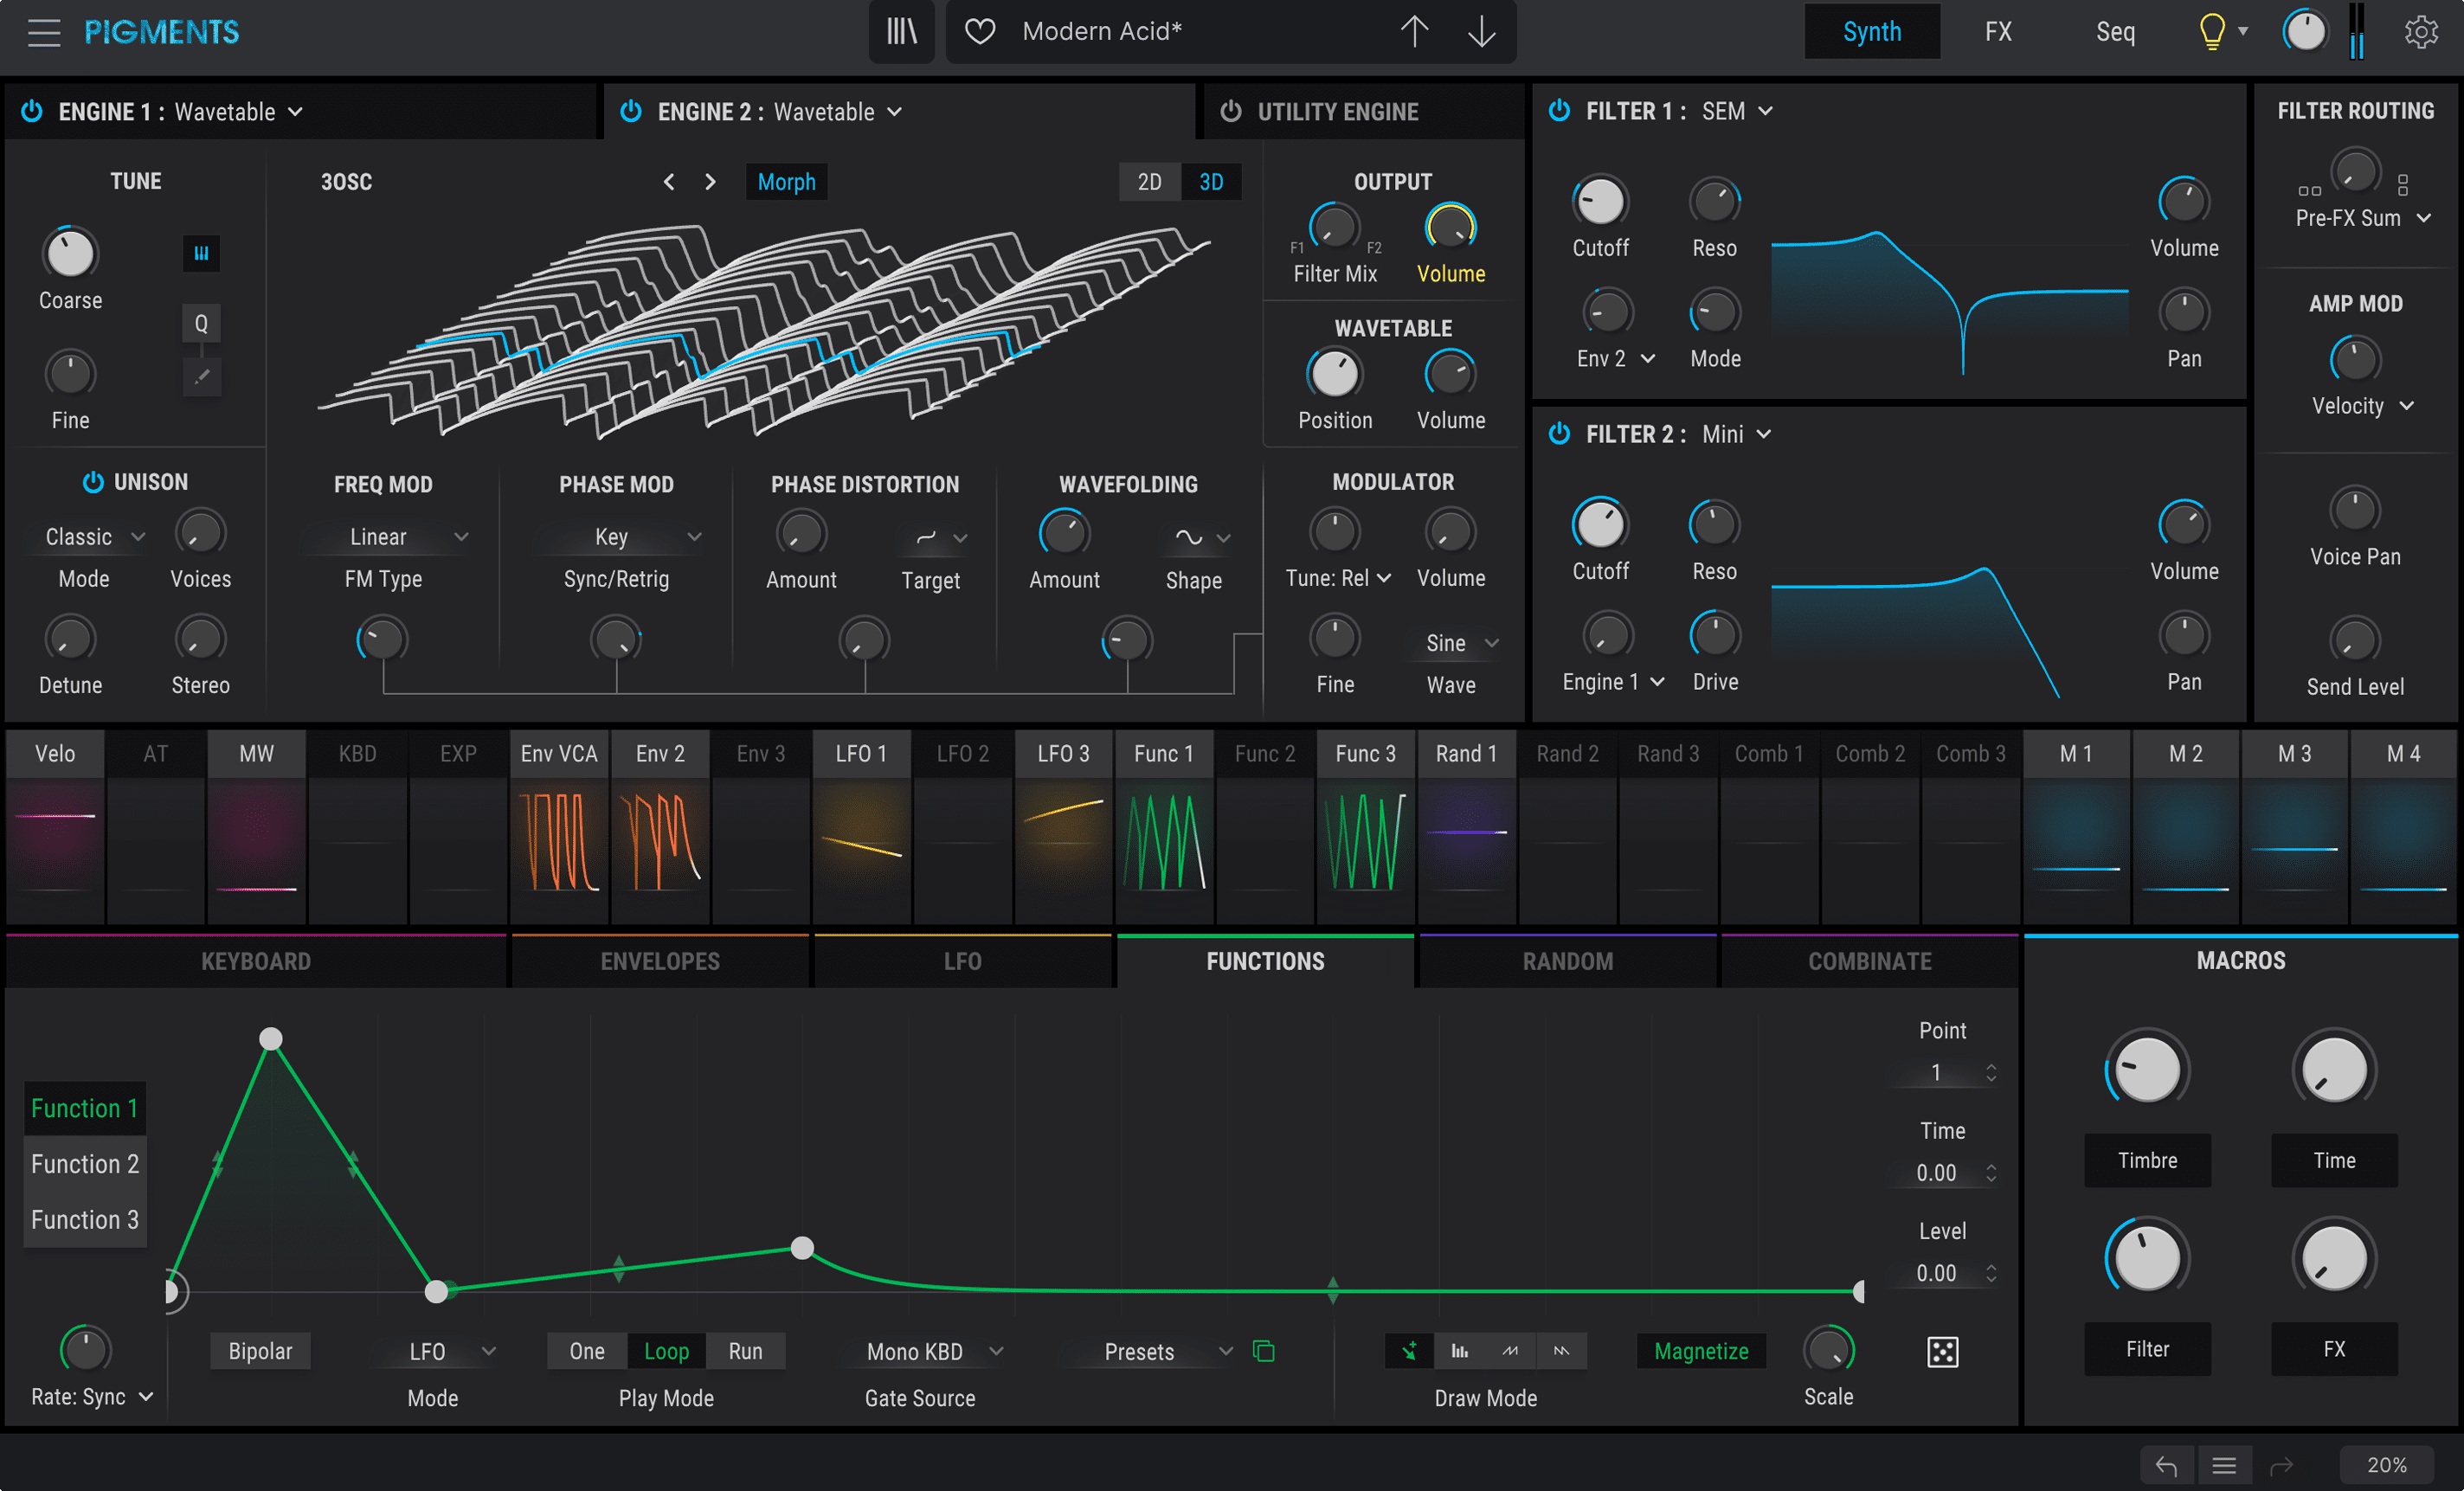Open the Mono KBD gate source dropdown

(932, 1352)
